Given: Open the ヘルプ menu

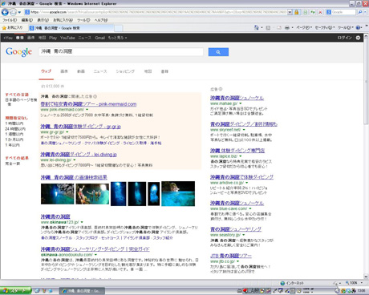Looking at the screenshot, I should [101, 20].
